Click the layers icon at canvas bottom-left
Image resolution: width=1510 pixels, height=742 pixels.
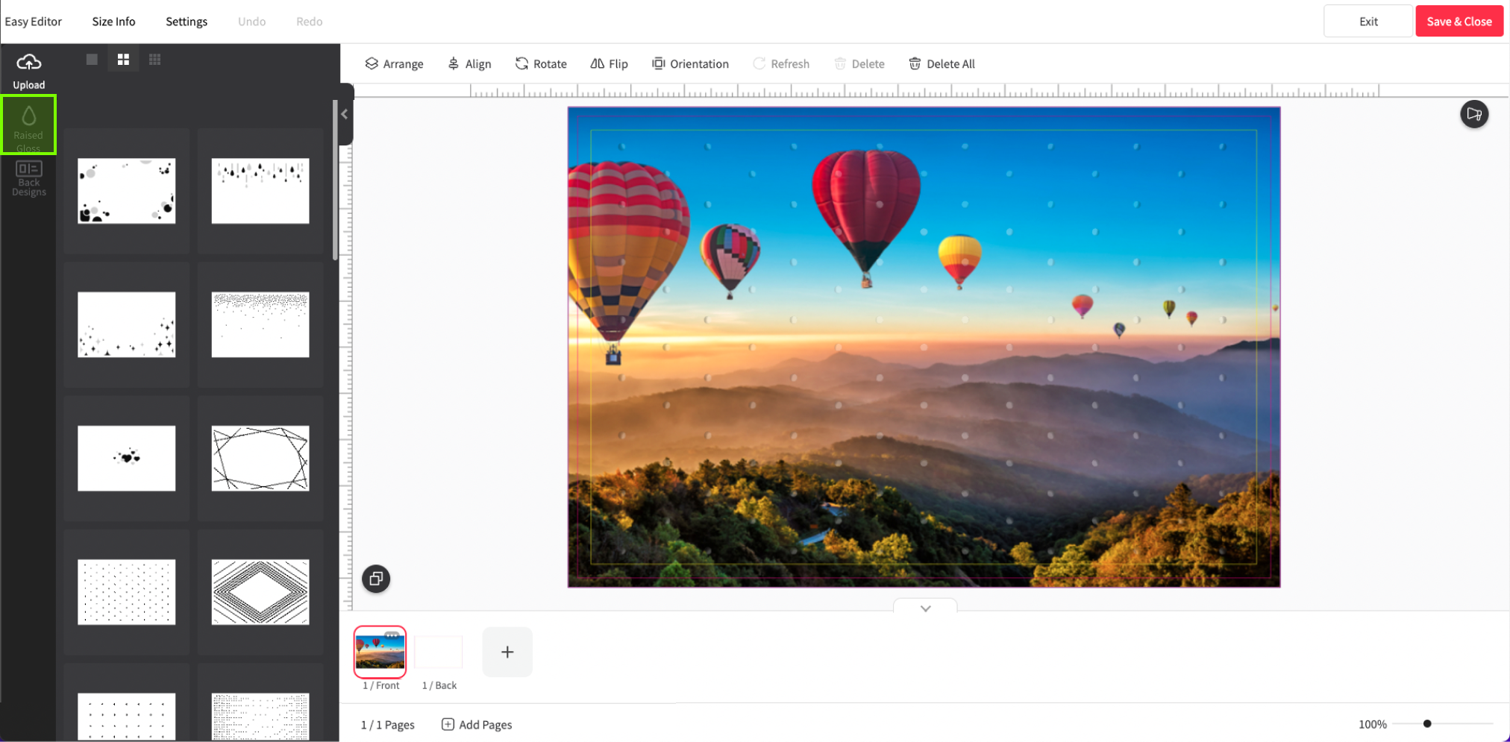376,579
